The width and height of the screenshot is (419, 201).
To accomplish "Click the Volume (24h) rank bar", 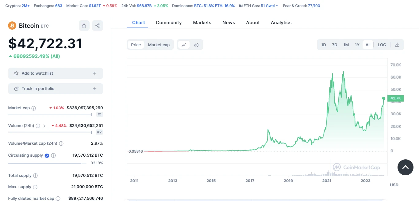I will point(50,132).
